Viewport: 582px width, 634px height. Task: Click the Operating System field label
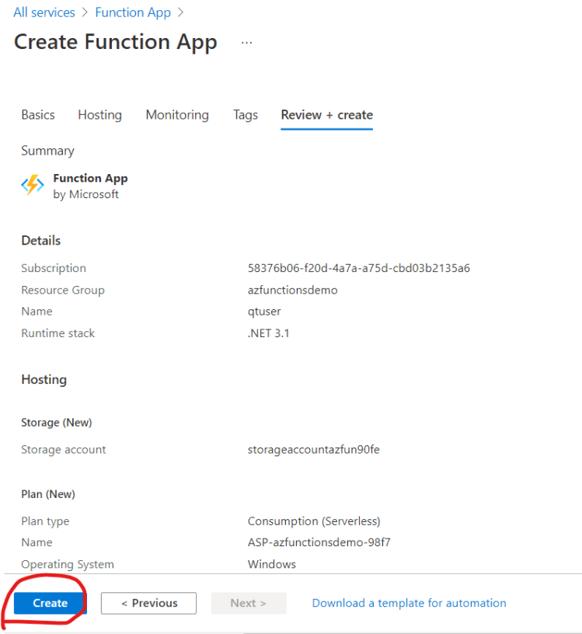coord(68,564)
